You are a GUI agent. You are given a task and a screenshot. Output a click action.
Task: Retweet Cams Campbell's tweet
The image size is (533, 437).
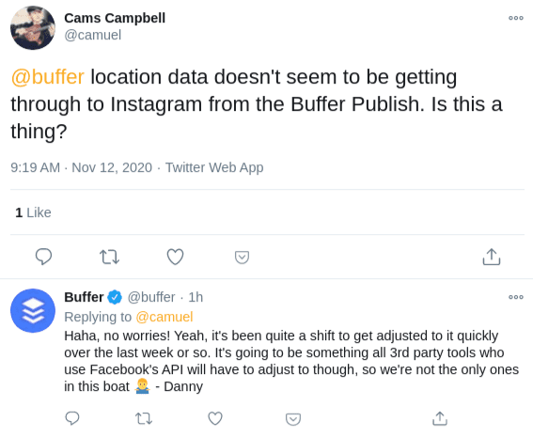[x=109, y=257]
